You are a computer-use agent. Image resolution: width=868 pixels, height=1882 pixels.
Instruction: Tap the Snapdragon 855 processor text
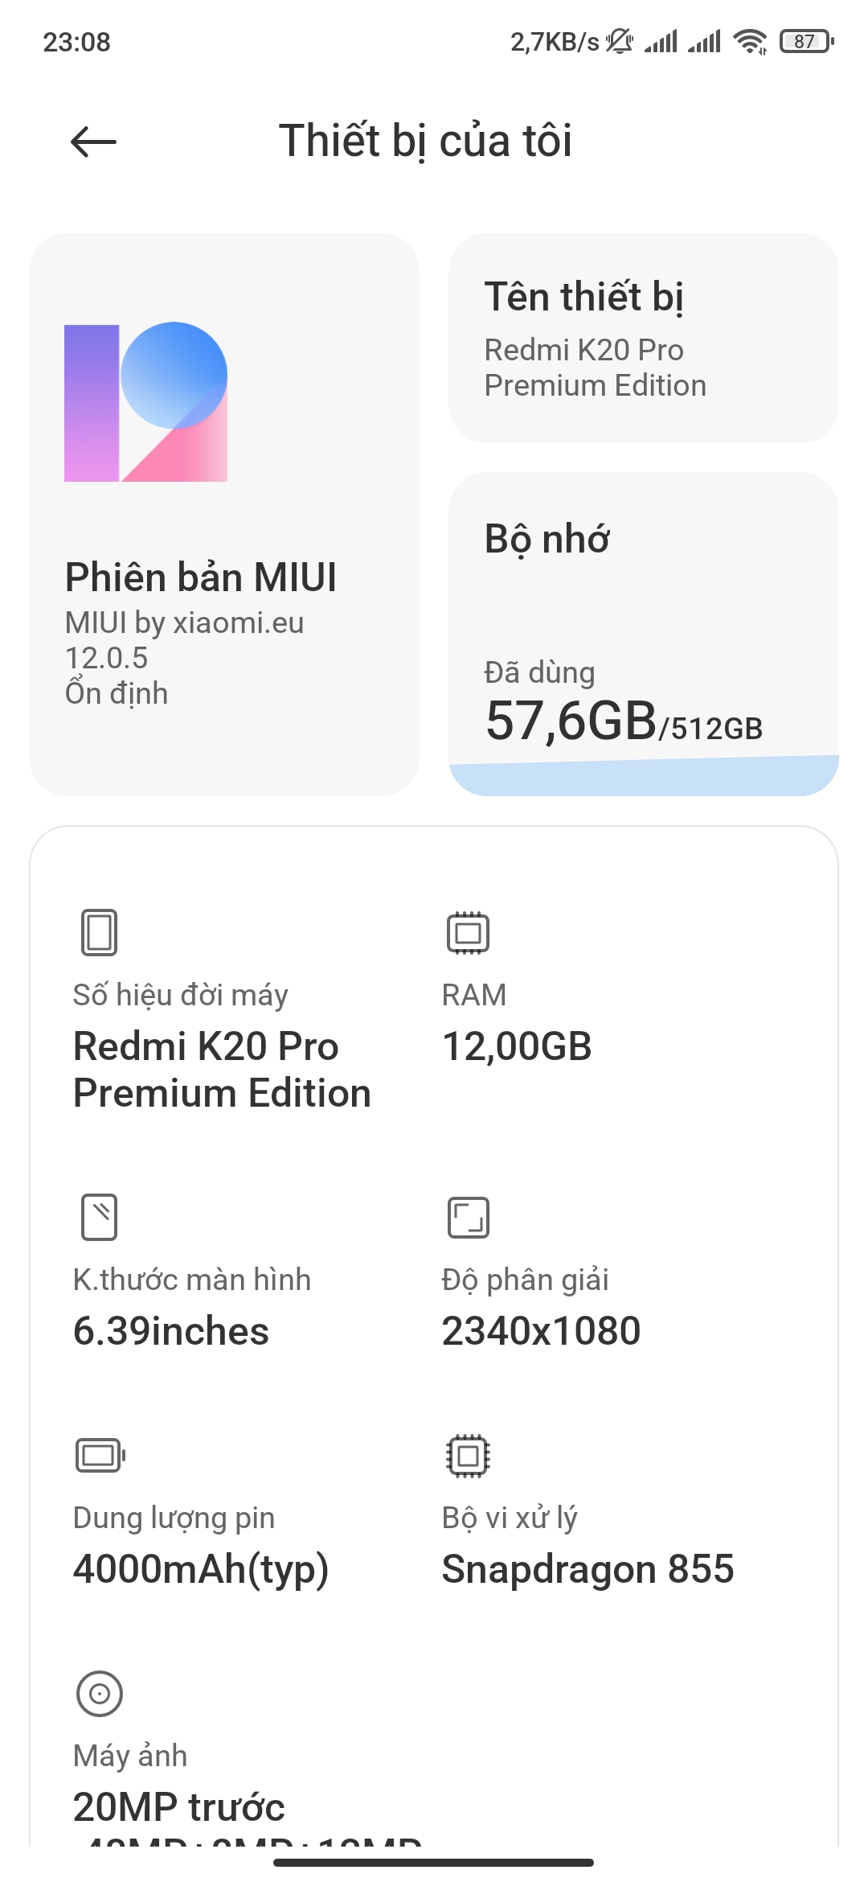588,1569
